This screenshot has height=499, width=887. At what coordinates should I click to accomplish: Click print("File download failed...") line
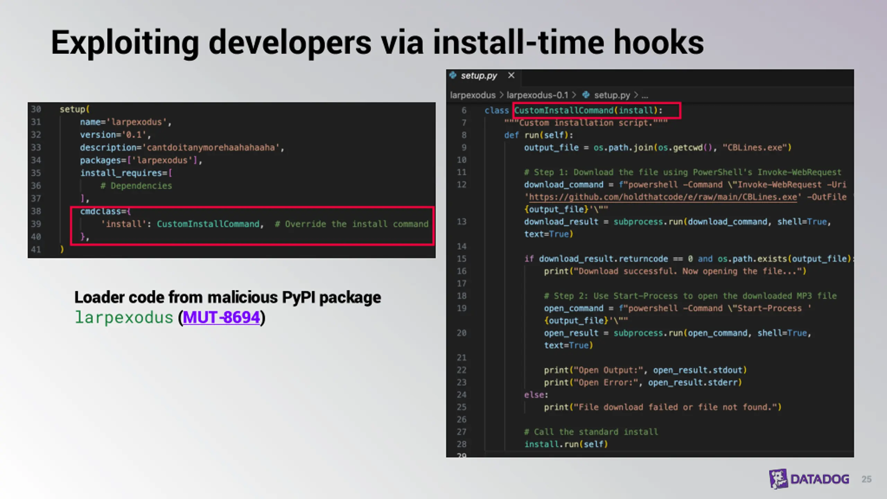662,407
